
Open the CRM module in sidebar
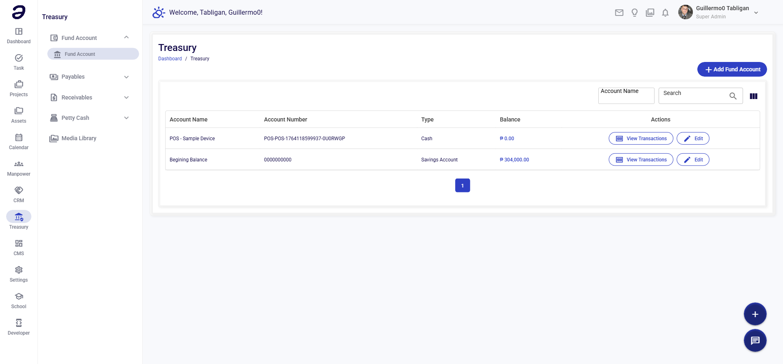click(19, 194)
